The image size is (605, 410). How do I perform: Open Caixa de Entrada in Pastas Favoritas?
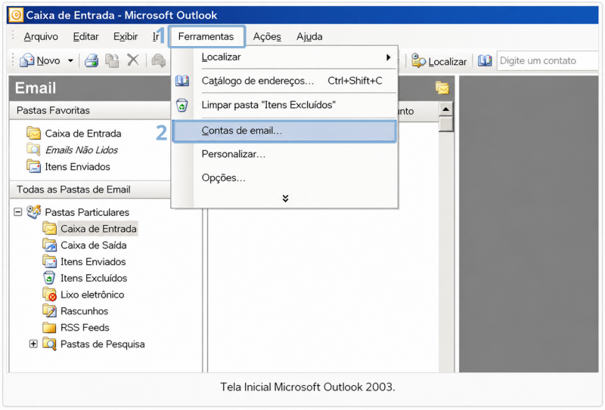point(83,134)
